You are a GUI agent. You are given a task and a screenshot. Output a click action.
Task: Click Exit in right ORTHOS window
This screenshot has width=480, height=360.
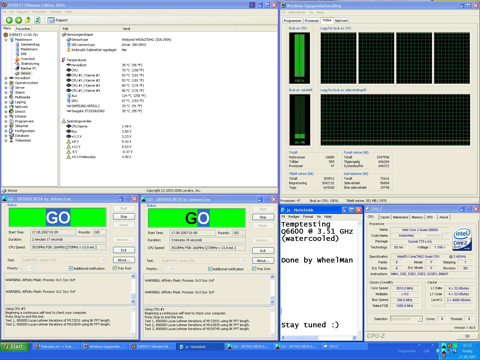point(263,251)
